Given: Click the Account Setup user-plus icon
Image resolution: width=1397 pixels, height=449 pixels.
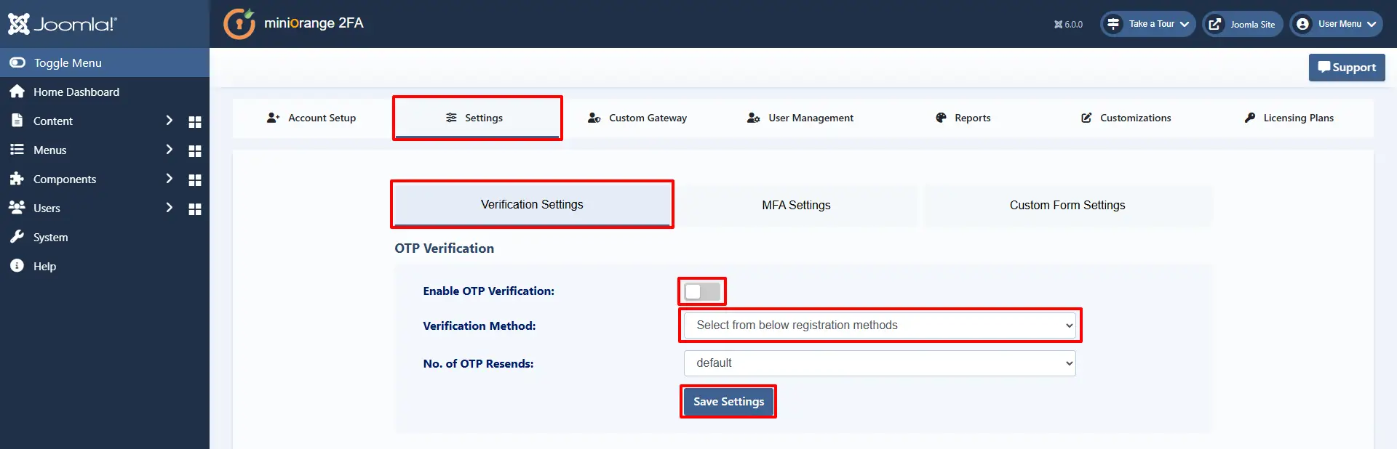Looking at the screenshot, I should tap(274, 118).
